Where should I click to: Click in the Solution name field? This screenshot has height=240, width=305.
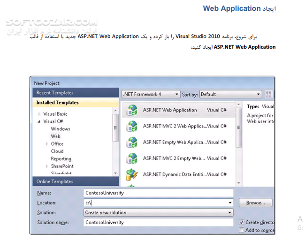pyautogui.click(x=158, y=222)
